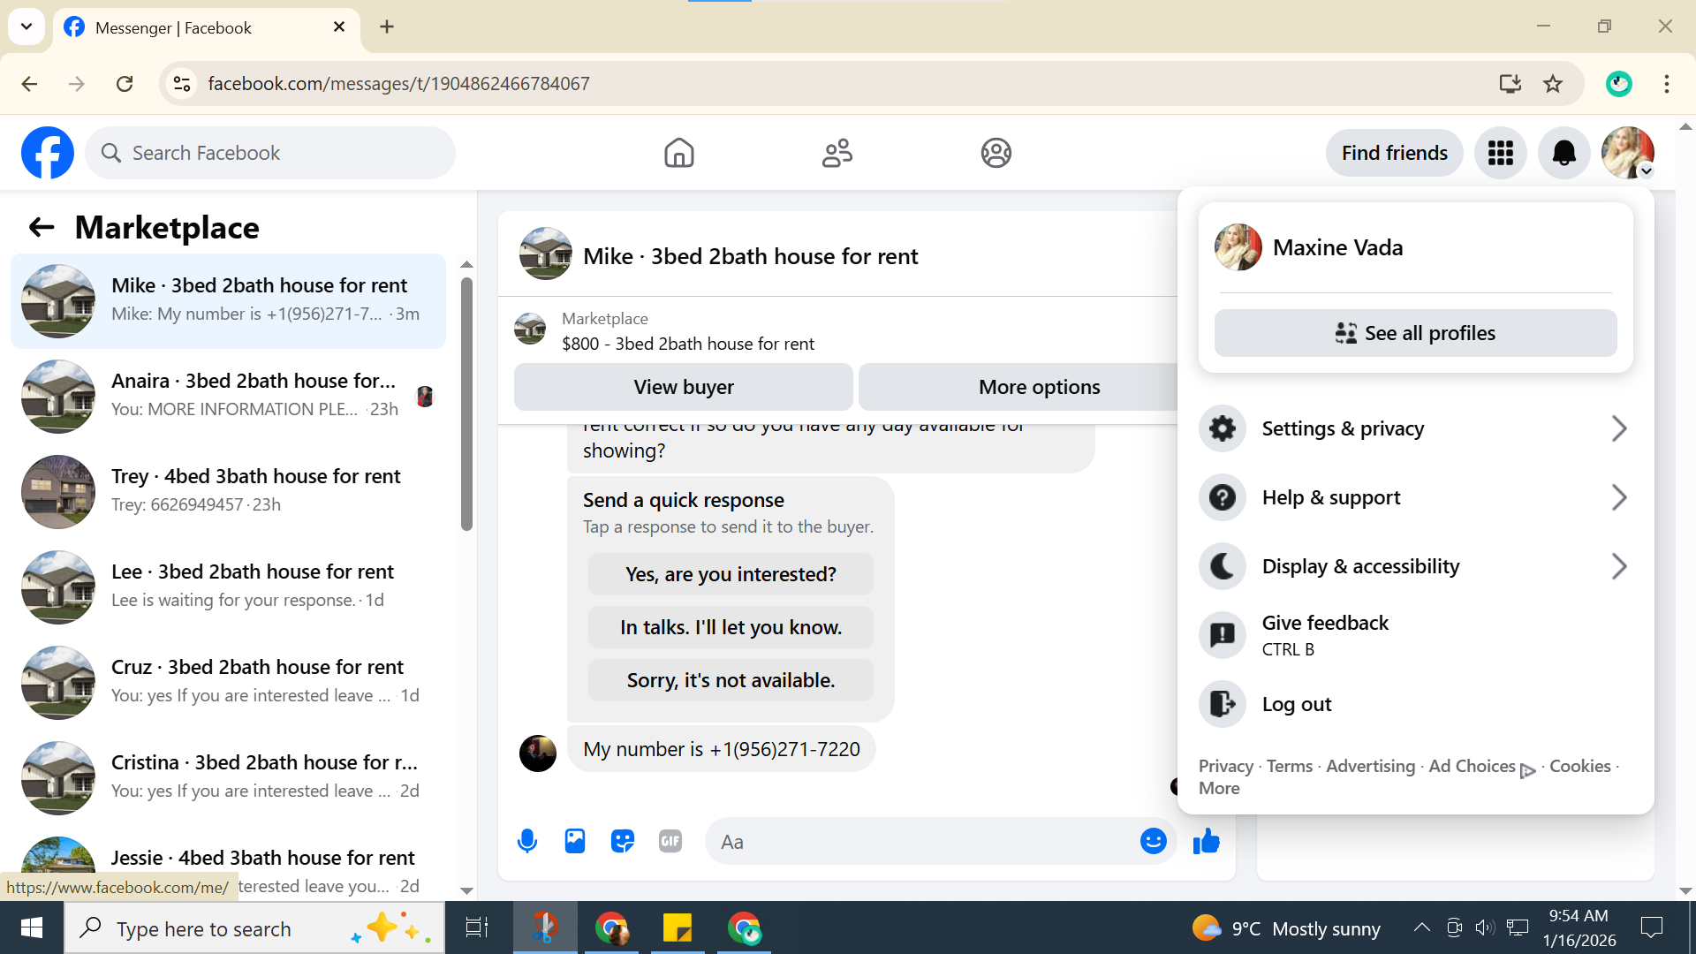
Task: Send a thumbs up like
Action: click(x=1206, y=841)
